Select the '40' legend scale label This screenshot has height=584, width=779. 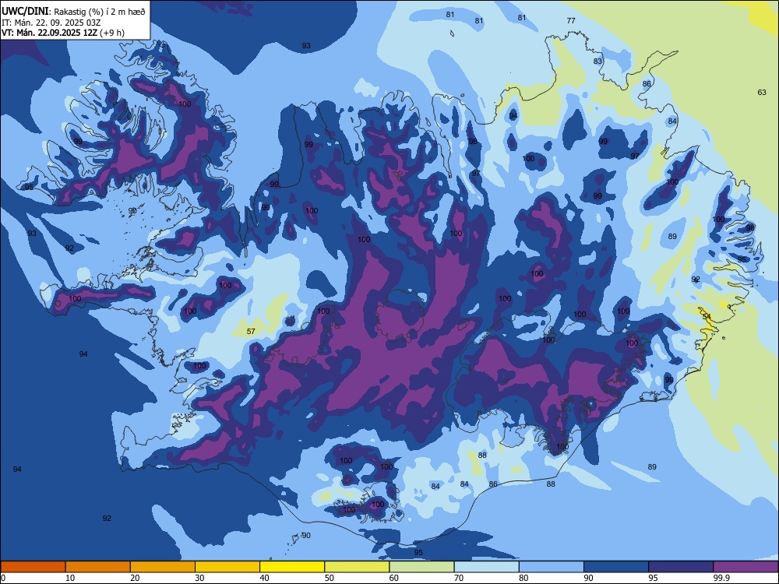tap(264, 578)
